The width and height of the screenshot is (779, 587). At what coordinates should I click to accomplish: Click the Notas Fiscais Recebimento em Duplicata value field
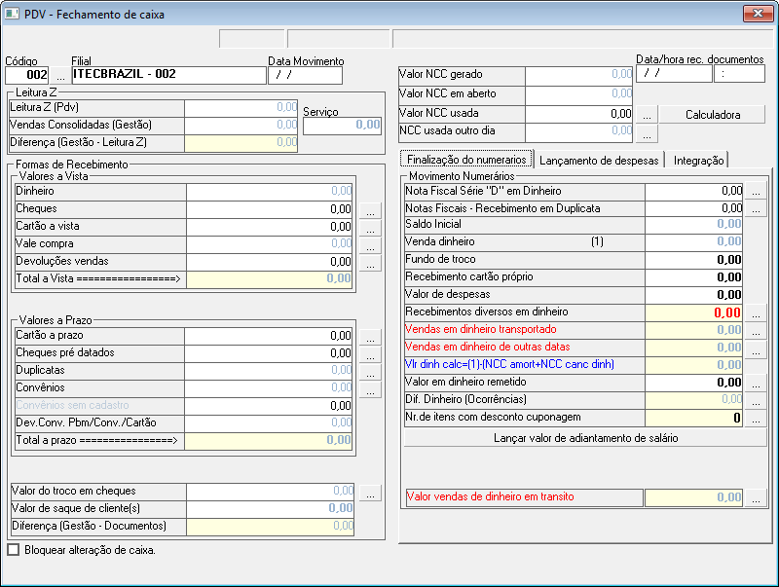tap(693, 208)
